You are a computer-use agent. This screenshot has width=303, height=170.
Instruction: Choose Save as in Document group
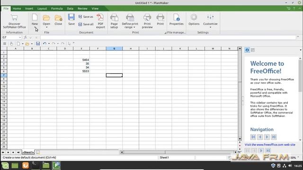(x=86, y=17)
